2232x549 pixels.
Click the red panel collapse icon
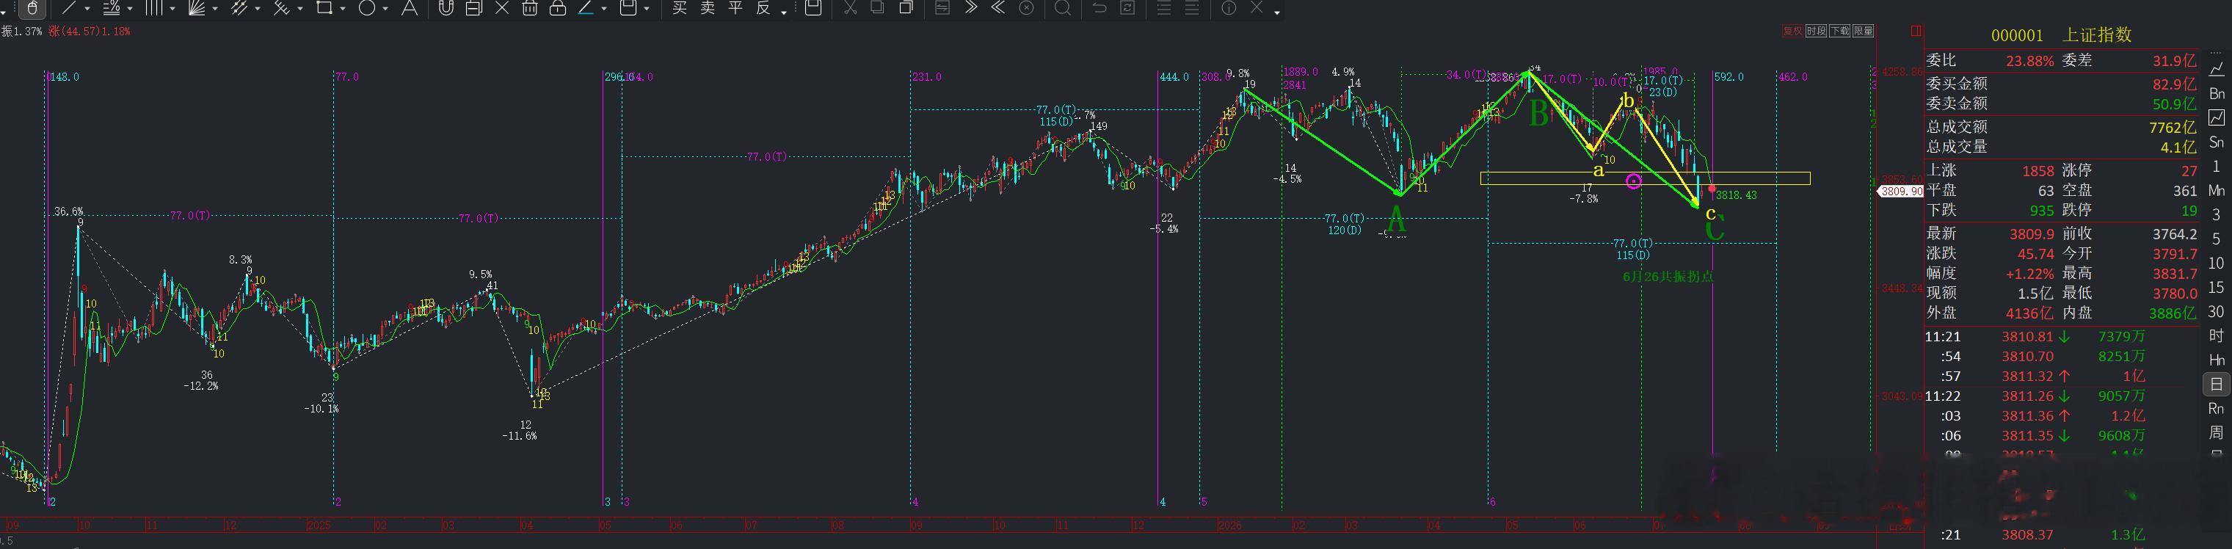pyautogui.click(x=1916, y=31)
